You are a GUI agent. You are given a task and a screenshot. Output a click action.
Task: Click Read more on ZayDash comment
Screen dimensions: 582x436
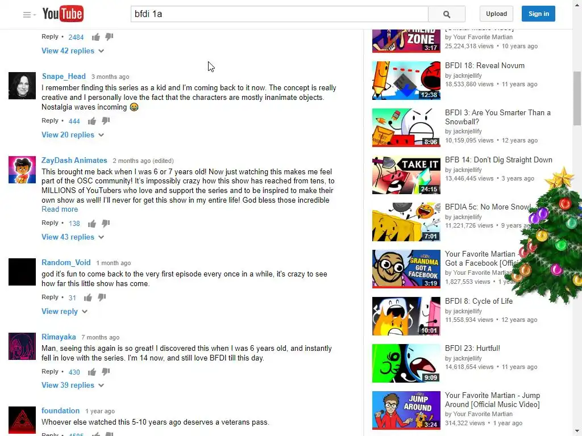coord(60,209)
